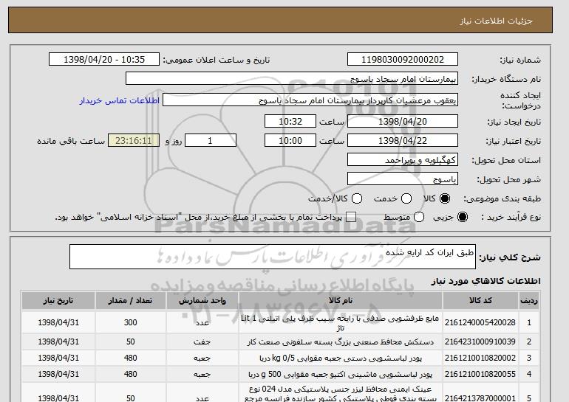
Task: Click the تاریخ نیاز column header
Action: click(x=58, y=301)
